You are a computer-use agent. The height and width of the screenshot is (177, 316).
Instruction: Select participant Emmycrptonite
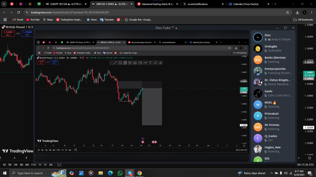pyautogui.click(x=273, y=71)
